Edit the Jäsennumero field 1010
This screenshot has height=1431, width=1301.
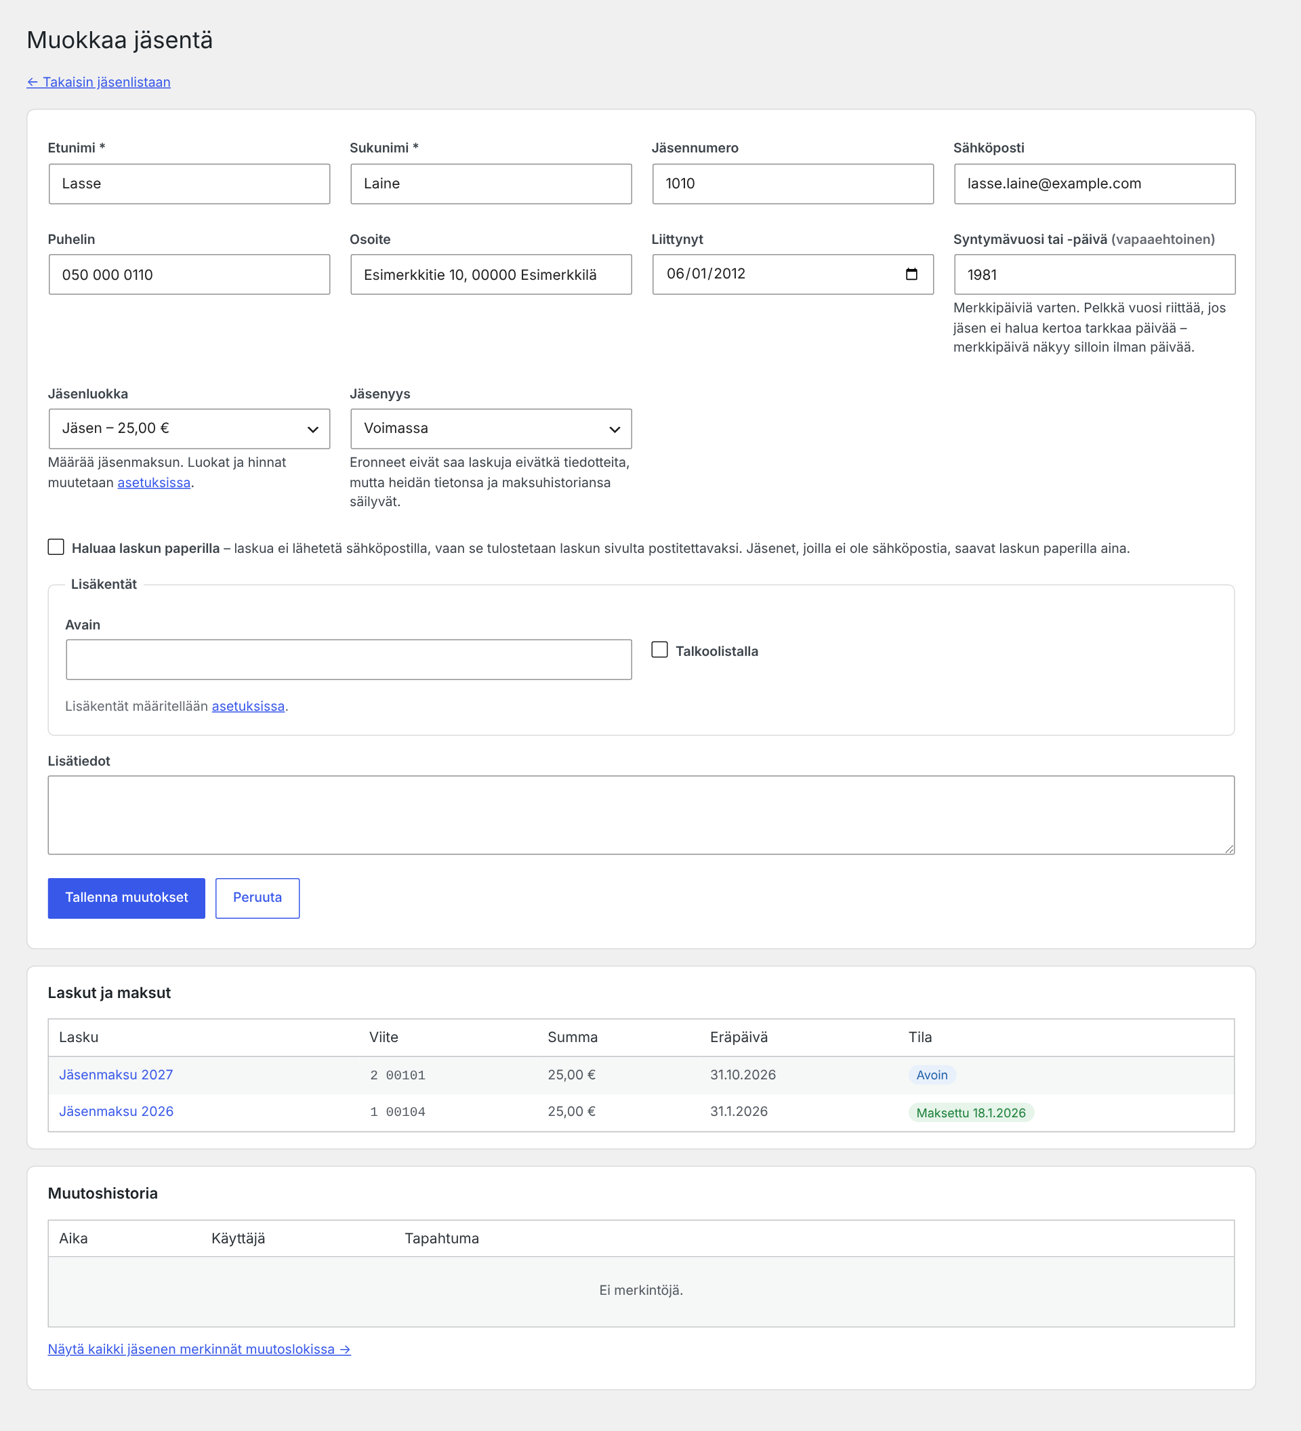pos(793,184)
